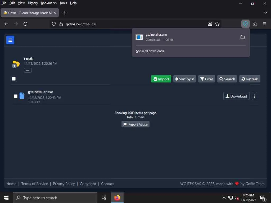The image size is (271, 203).
Task: Download gtainstaller.exe with the Download button
Action: (236, 96)
